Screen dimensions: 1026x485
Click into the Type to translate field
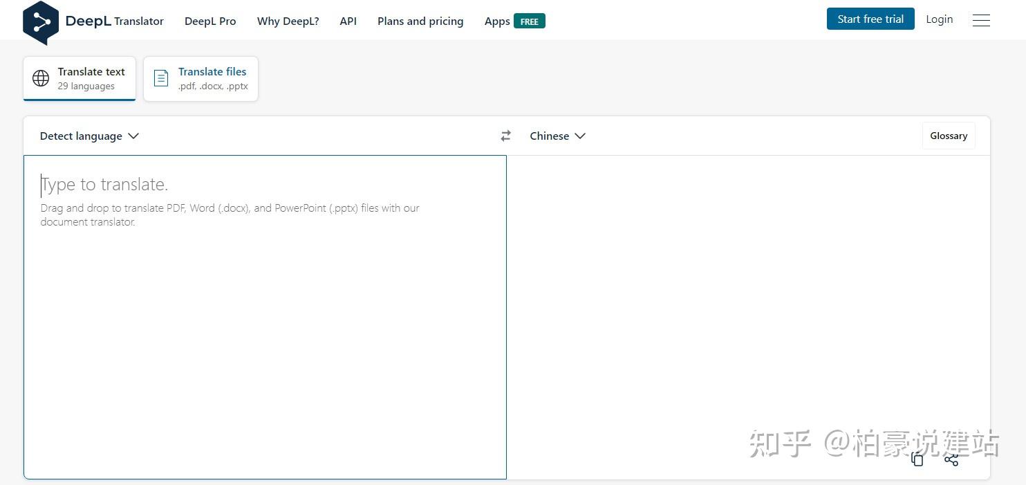click(265, 317)
